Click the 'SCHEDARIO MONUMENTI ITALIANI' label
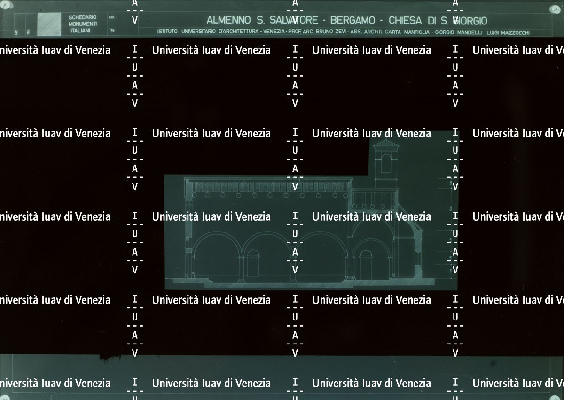This screenshot has height=400, width=564. tap(83, 24)
